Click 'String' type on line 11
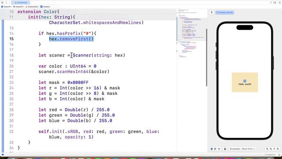The width and height of the screenshot is (282, 159). tap(62, 17)
